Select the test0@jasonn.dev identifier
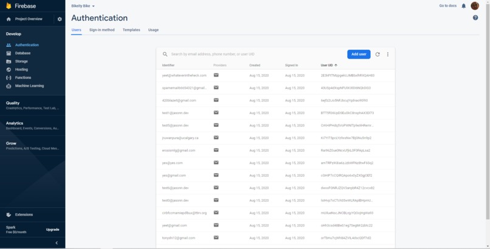This screenshot has height=249, width=490. [175, 200]
